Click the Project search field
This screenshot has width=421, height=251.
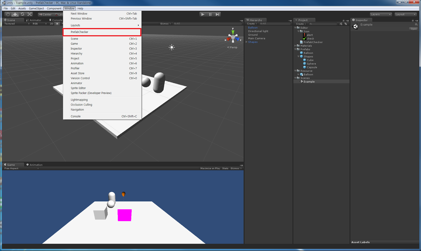coord(323,24)
